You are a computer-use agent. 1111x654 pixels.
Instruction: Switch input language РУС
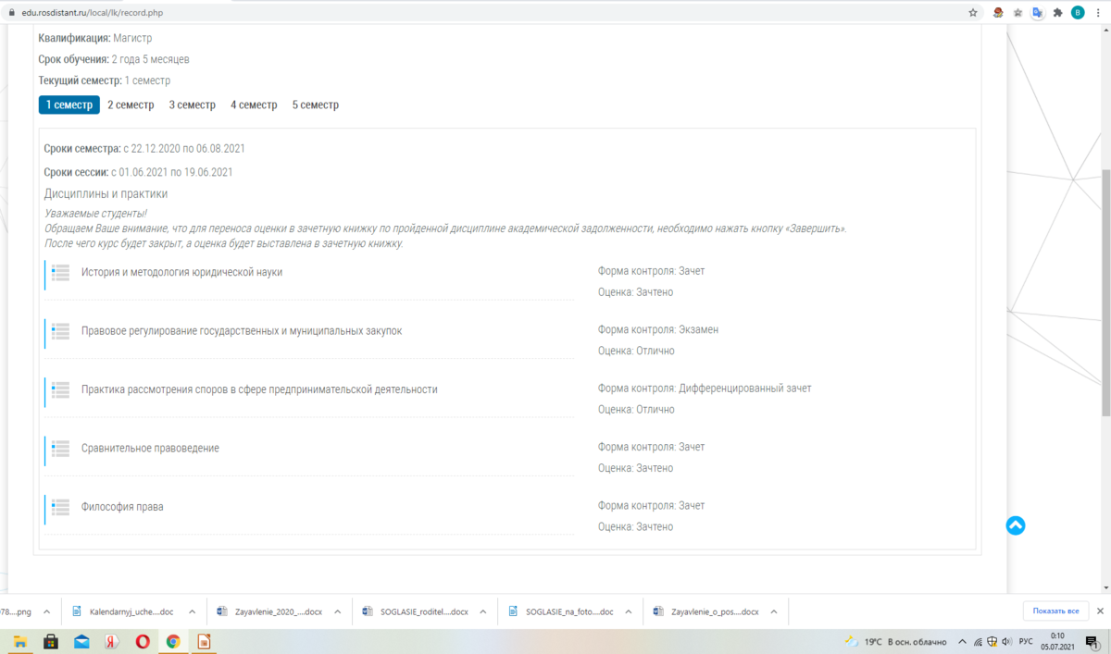click(x=1026, y=641)
